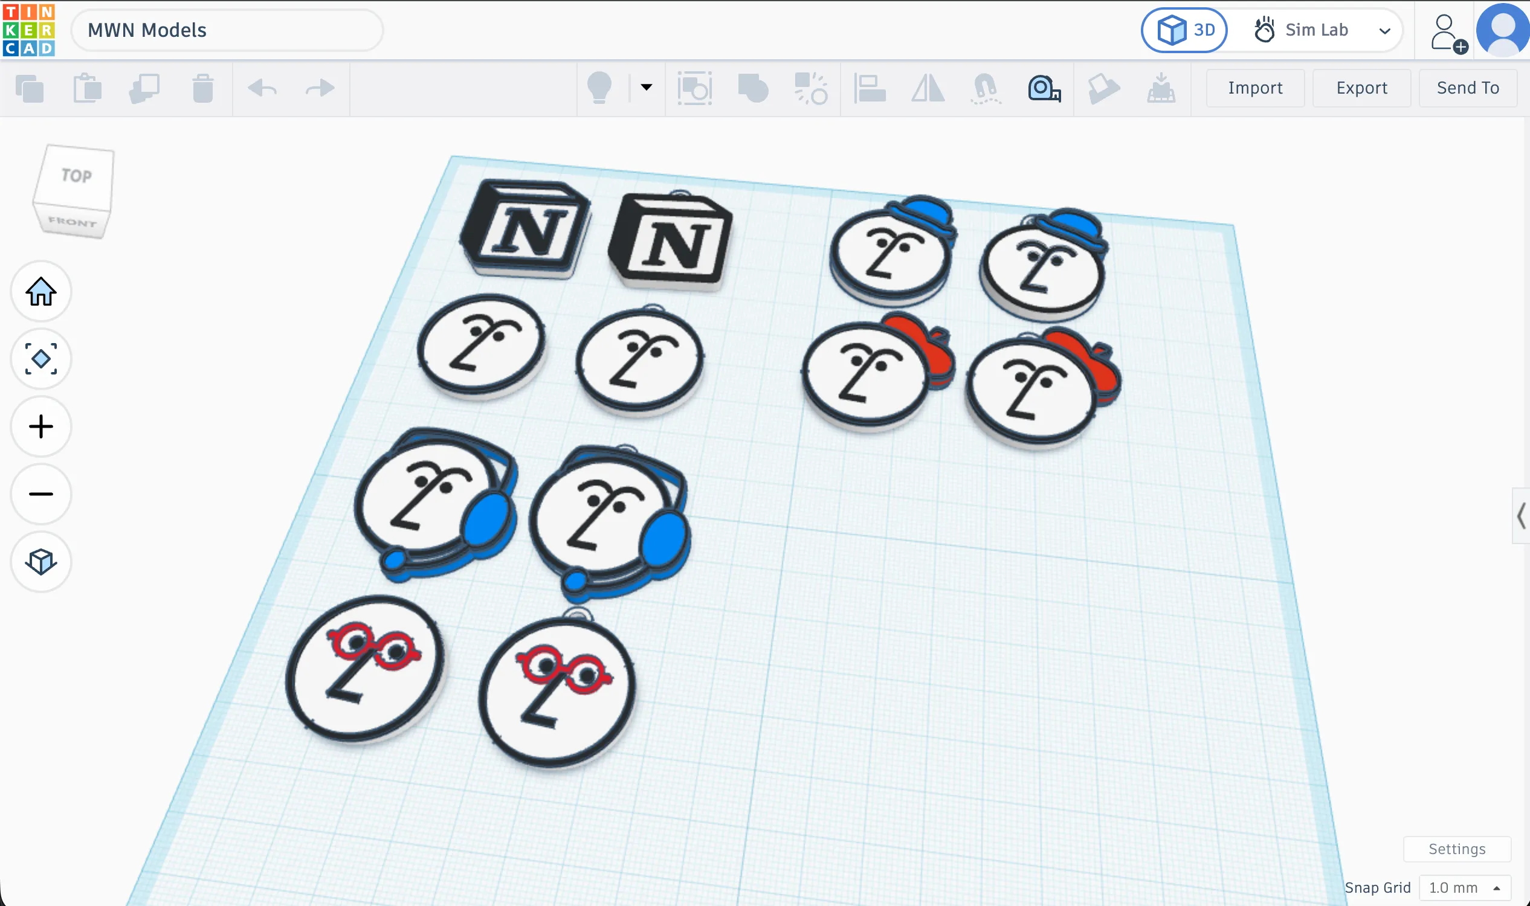
Task: Click the Mirror tool icon
Action: pyautogui.click(x=928, y=89)
